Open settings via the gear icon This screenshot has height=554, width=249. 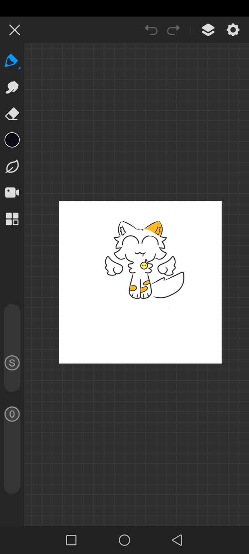233,30
